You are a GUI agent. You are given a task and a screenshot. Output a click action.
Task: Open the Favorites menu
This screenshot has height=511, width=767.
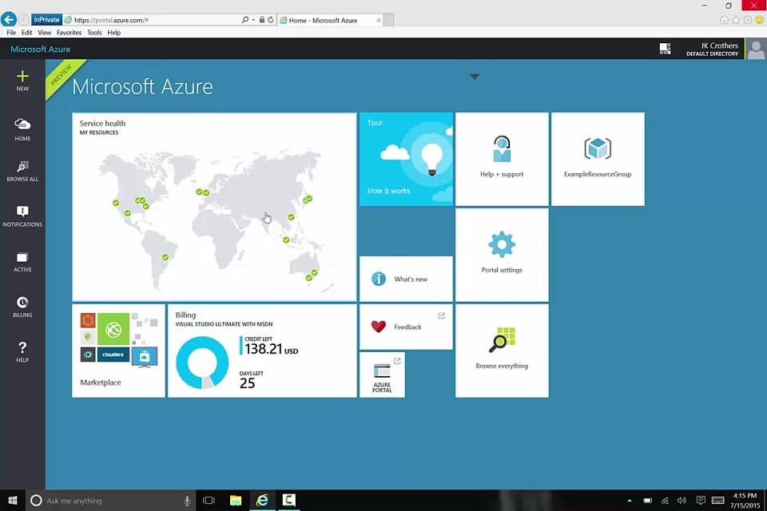69,33
